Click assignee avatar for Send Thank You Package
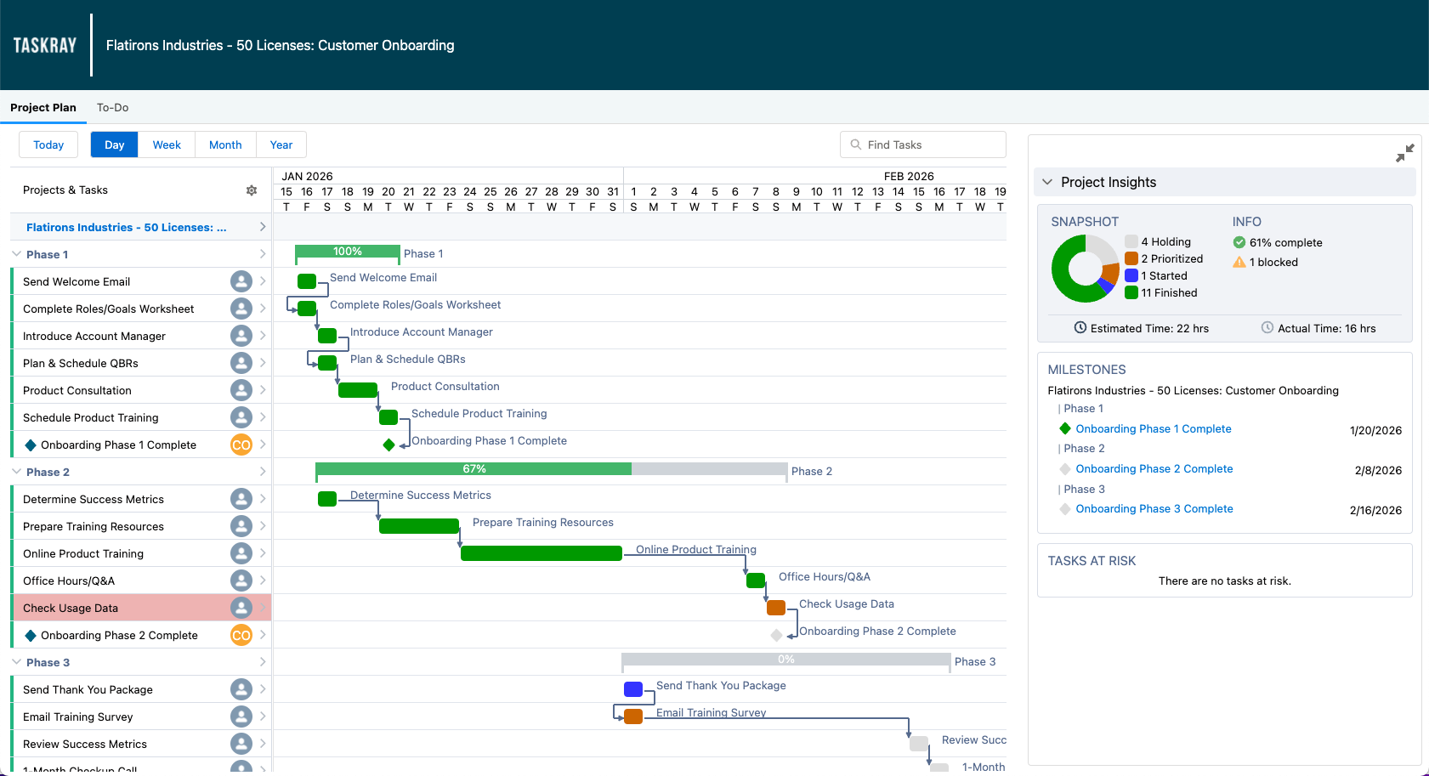This screenshot has width=1429, height=776. click(241, 689)
